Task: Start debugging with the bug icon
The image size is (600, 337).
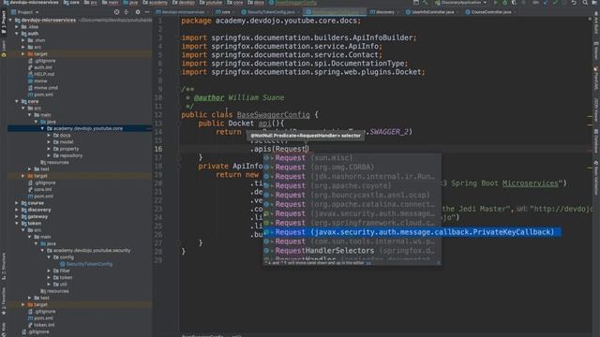Action: [504, 3]
